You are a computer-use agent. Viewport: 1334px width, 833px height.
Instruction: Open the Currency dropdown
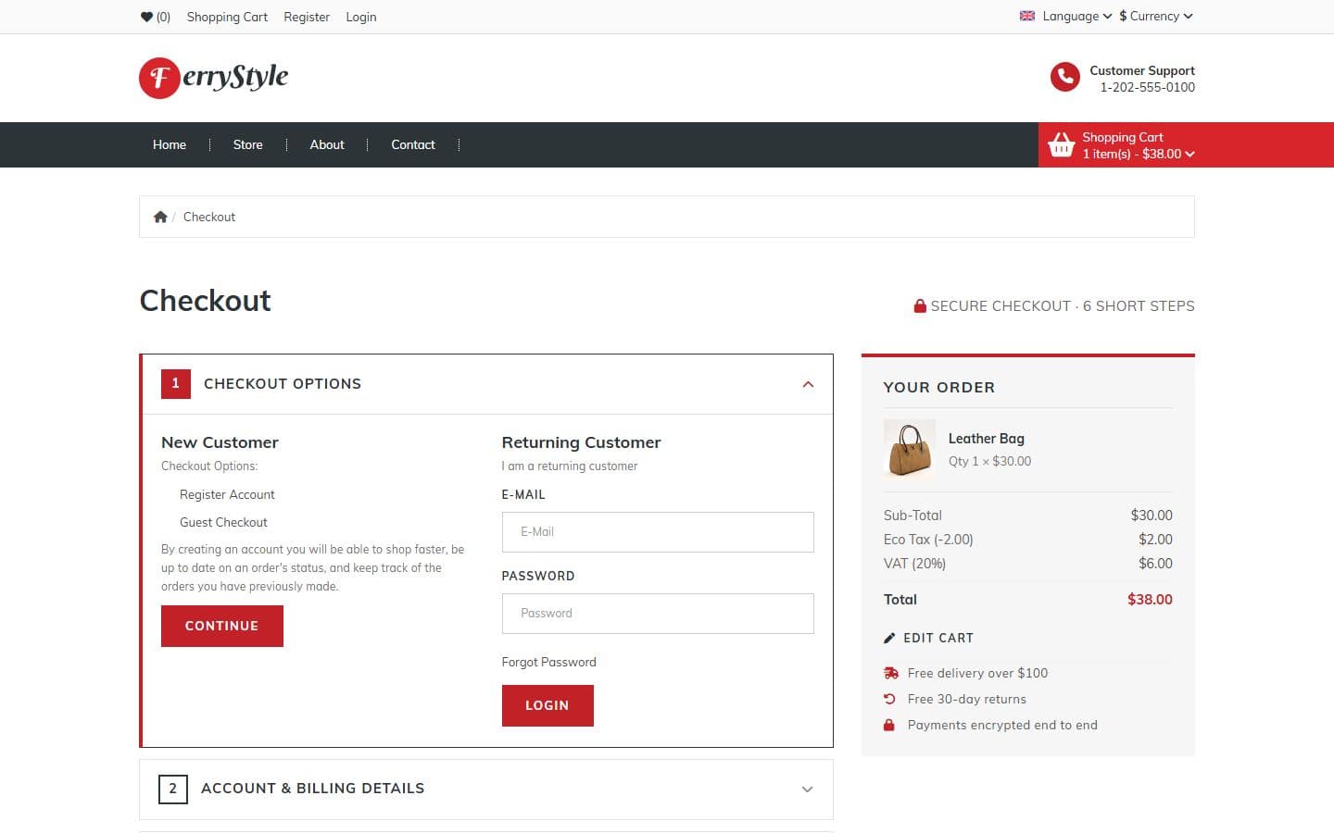(x=1156, y=16)
